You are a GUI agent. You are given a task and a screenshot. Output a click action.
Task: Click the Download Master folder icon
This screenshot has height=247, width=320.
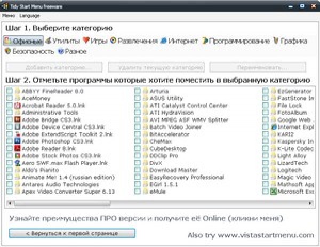pyautogui.click(x=146, y=170)
